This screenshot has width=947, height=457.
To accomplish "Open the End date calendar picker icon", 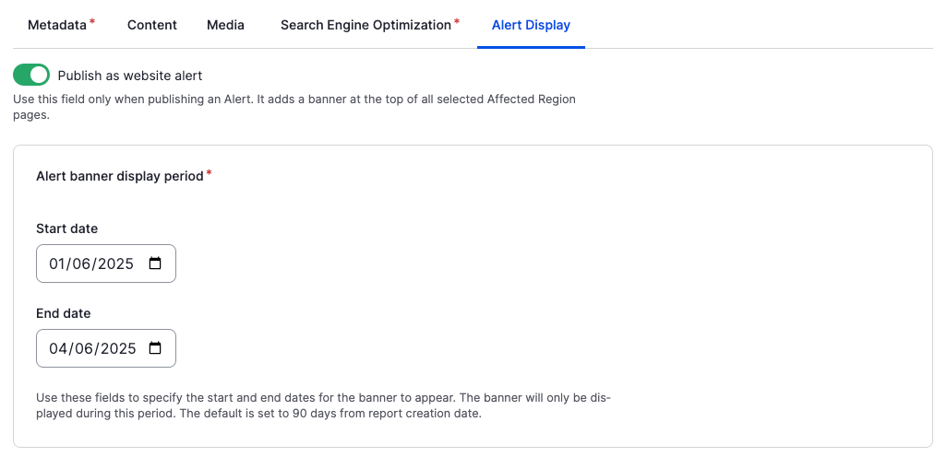I will pyautogui.click(x=155, y=348).
